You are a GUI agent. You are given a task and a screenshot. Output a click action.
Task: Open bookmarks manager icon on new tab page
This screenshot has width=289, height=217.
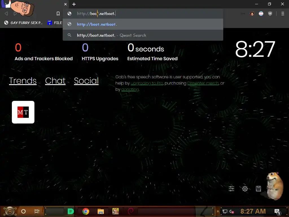pos(259,188)
